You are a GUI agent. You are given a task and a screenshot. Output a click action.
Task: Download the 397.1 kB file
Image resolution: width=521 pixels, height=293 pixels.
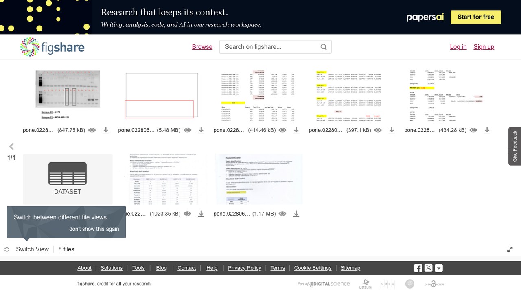click(x=392, y=130)
